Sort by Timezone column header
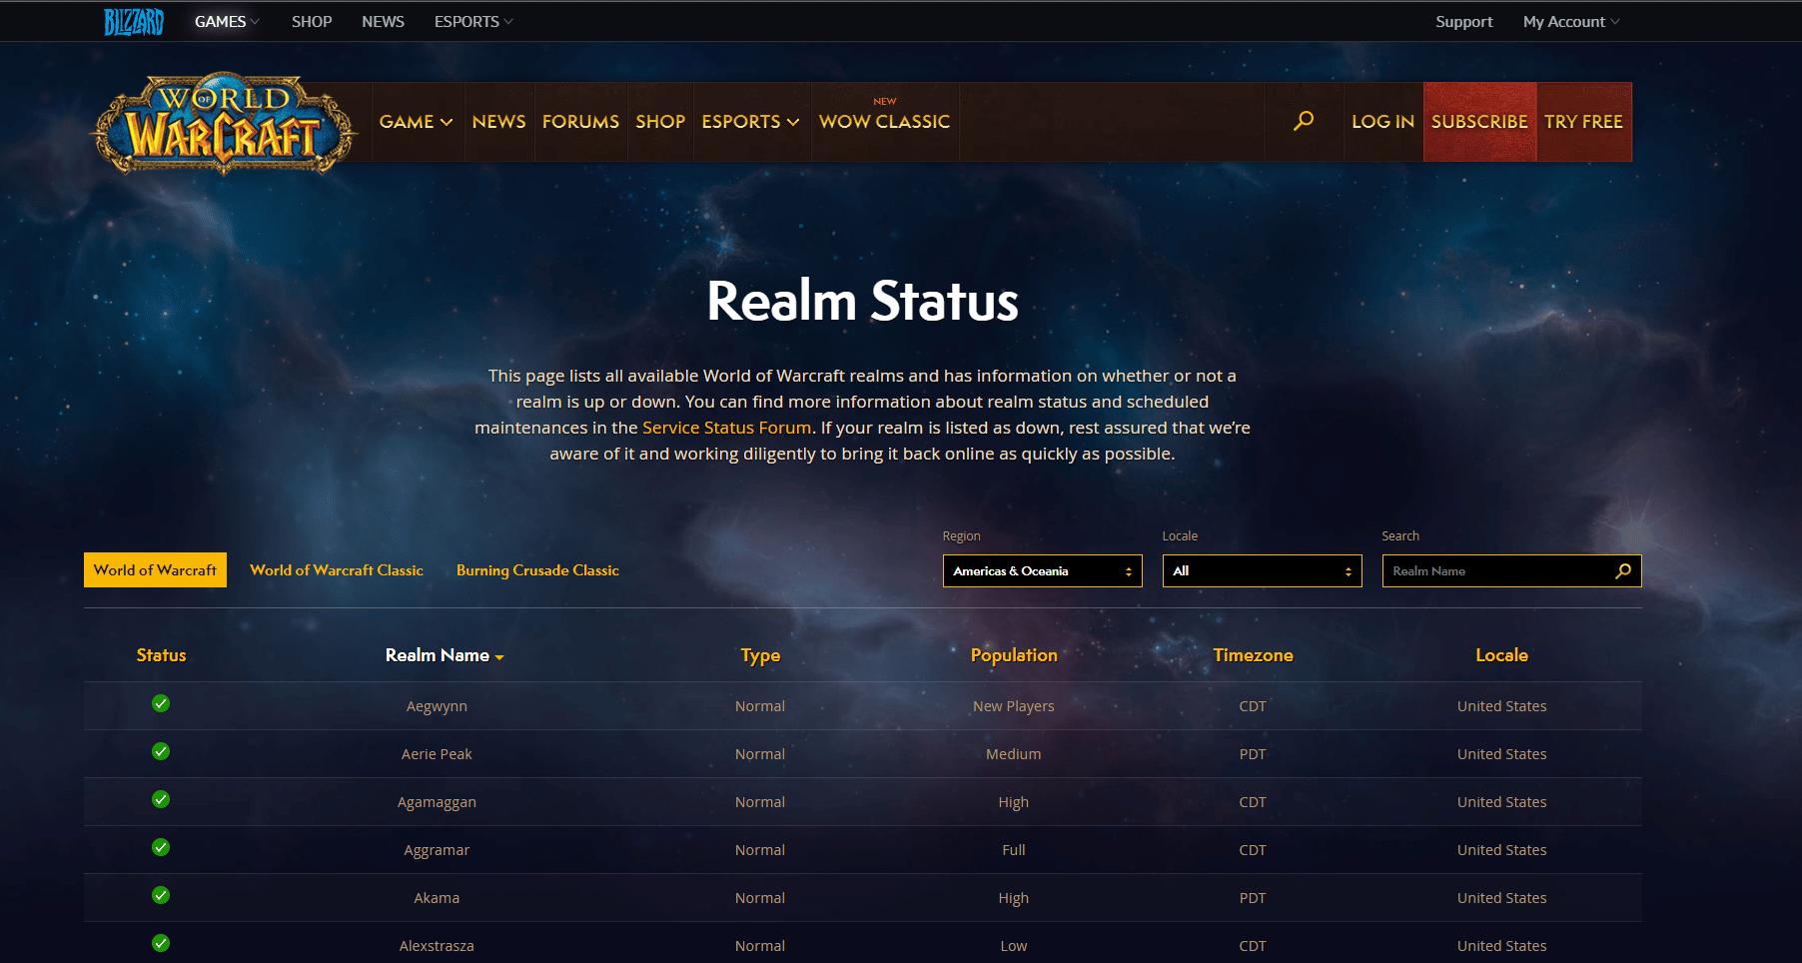1802x963 pixels. pyautogui.click(x=1253, y=655)
